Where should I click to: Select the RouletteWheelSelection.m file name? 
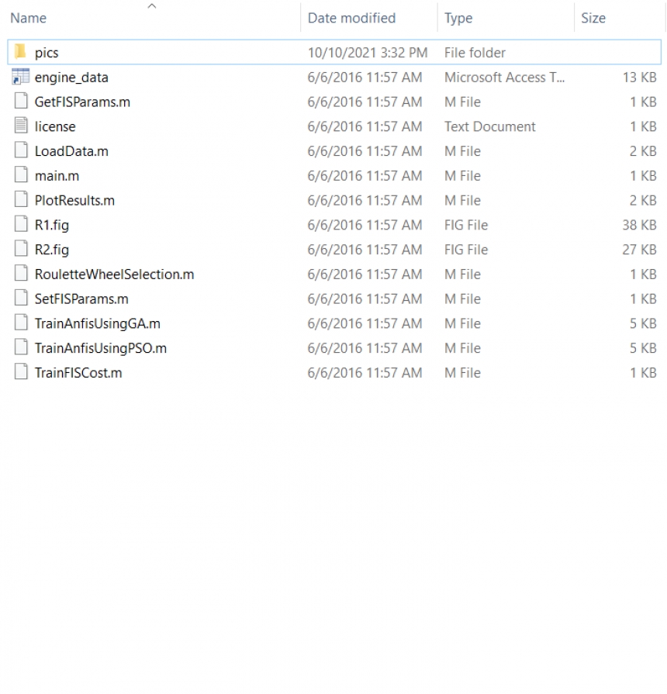click(x=114, y=274)
